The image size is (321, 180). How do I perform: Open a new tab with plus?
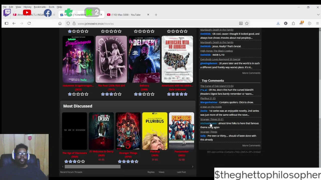coord(156,15)
